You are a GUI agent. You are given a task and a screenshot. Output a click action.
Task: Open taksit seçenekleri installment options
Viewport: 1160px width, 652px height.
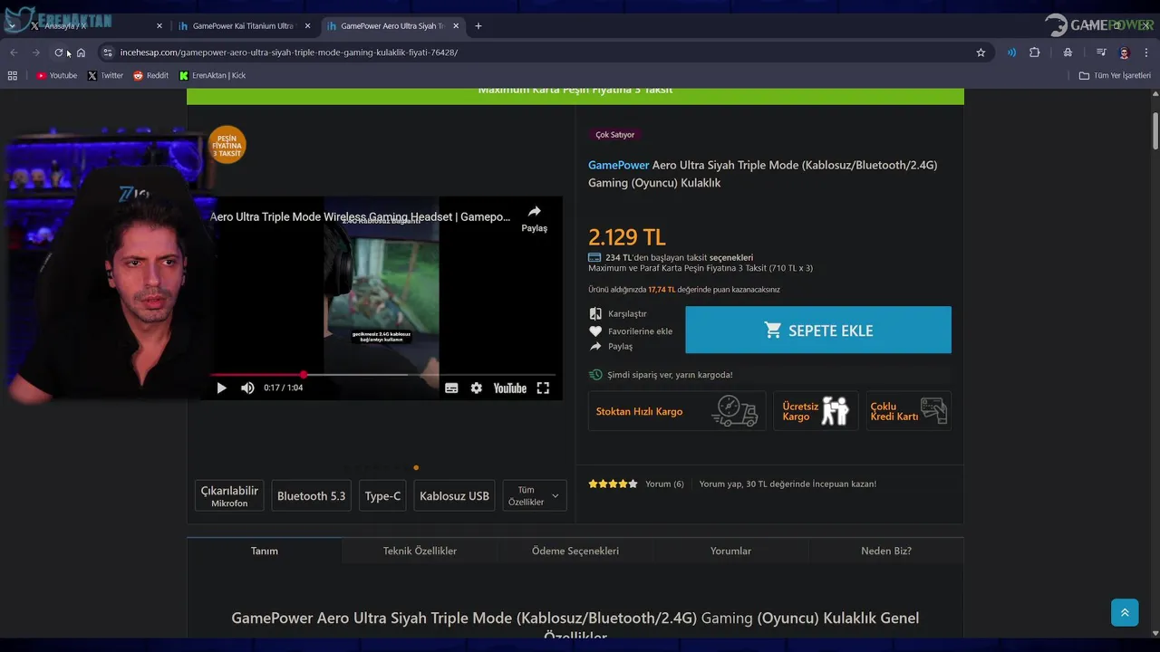731,257
